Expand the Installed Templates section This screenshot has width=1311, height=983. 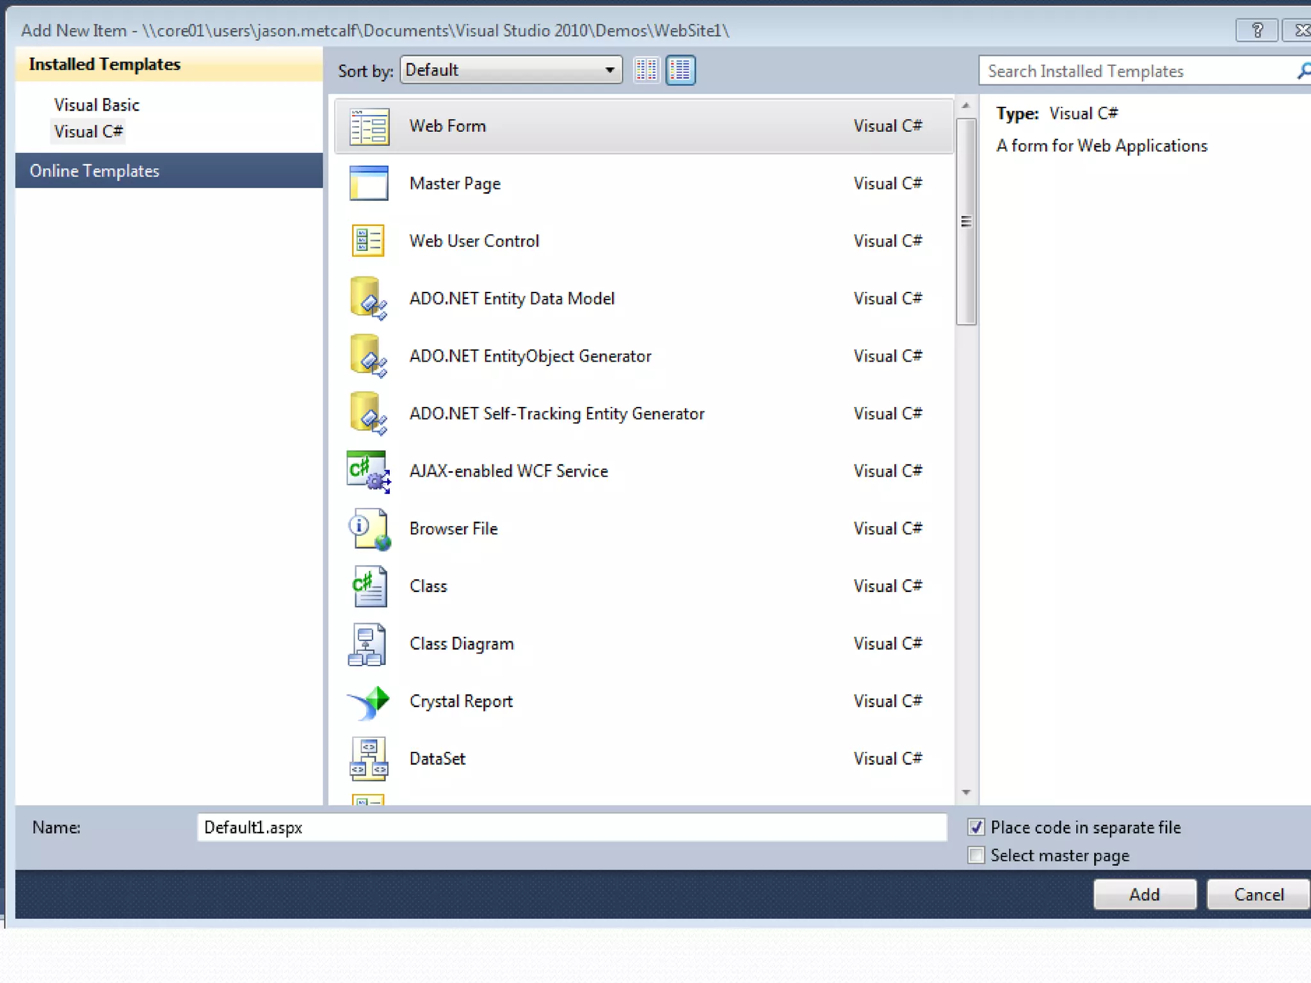click(104, 65)
